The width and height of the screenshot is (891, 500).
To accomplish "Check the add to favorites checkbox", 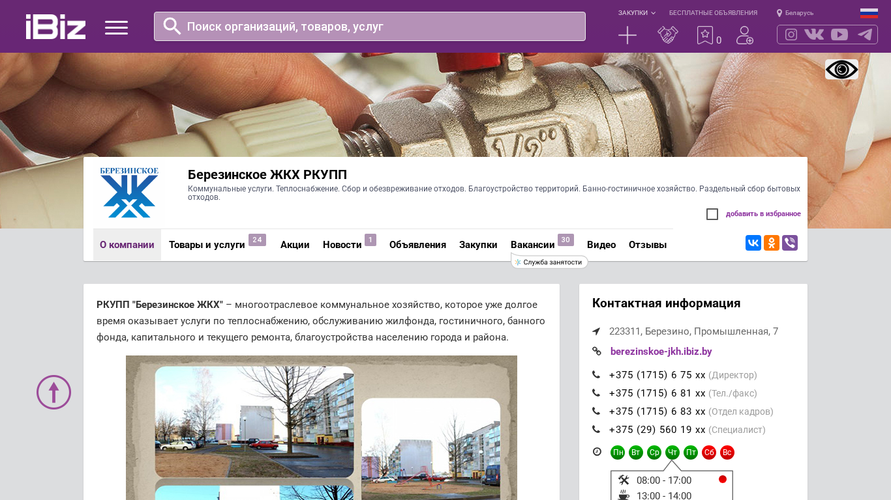I will click(x=712, y=214).
